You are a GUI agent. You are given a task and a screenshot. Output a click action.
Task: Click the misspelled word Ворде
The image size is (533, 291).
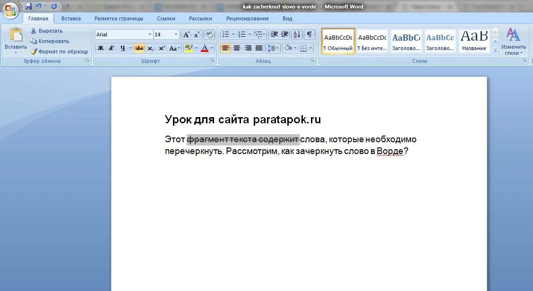coord(390,151)
